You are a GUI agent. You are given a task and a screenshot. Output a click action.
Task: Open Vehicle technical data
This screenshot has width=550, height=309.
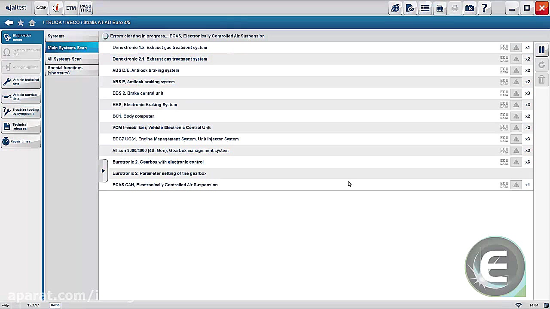21,82
